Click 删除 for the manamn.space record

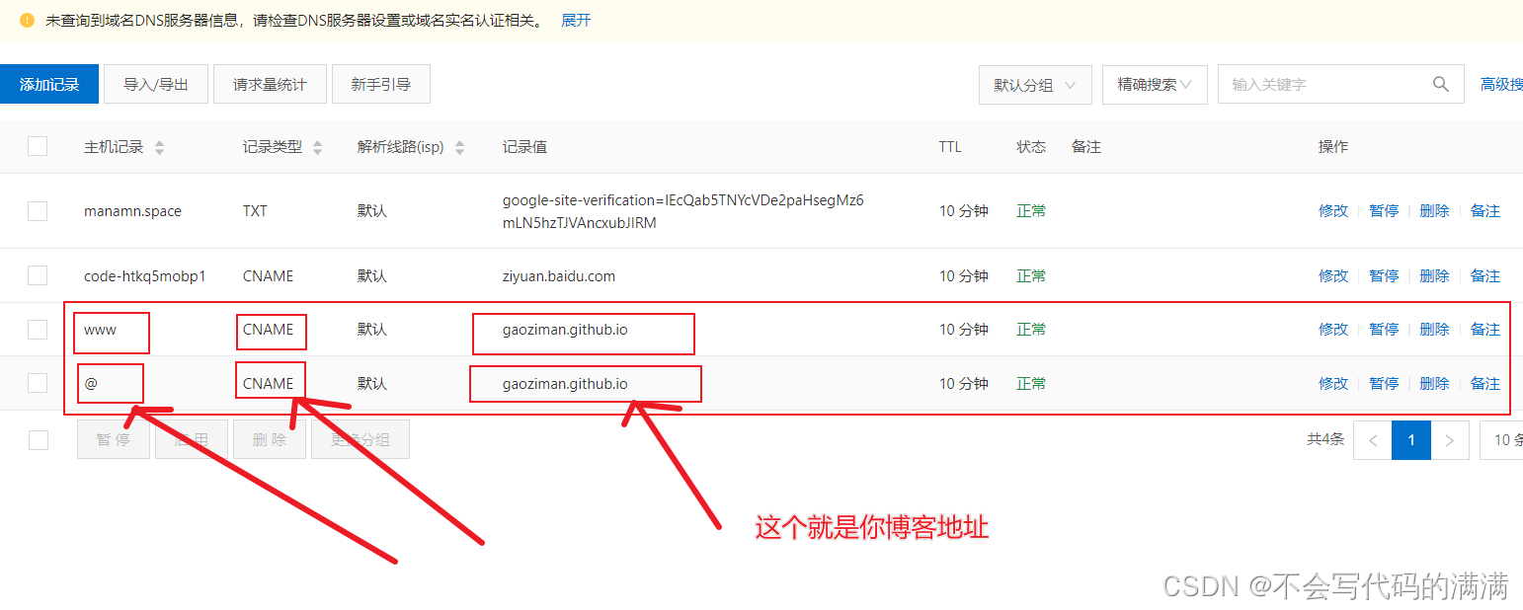click(1434, 211)
